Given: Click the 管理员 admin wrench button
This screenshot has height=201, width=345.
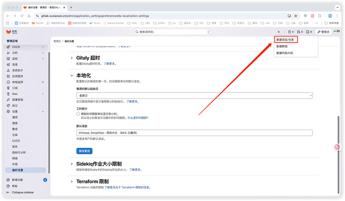Looking at the screenshot, I should point(323,32).
